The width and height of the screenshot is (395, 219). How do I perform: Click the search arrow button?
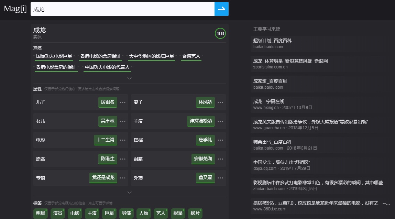(x=221, y=9)
